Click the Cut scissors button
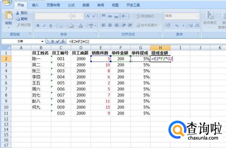 point(22,13)
